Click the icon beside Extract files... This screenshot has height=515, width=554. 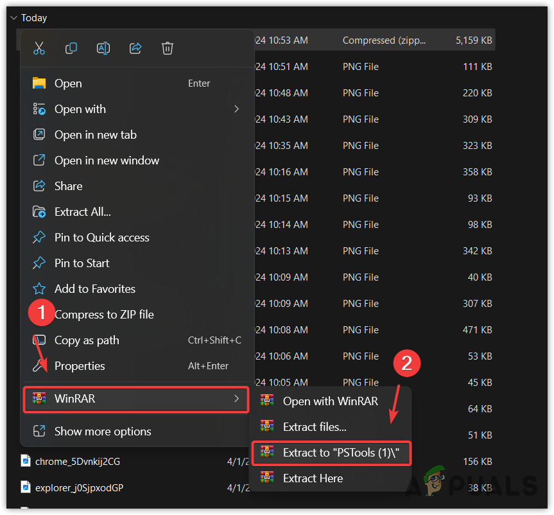[x=267, y=426]
